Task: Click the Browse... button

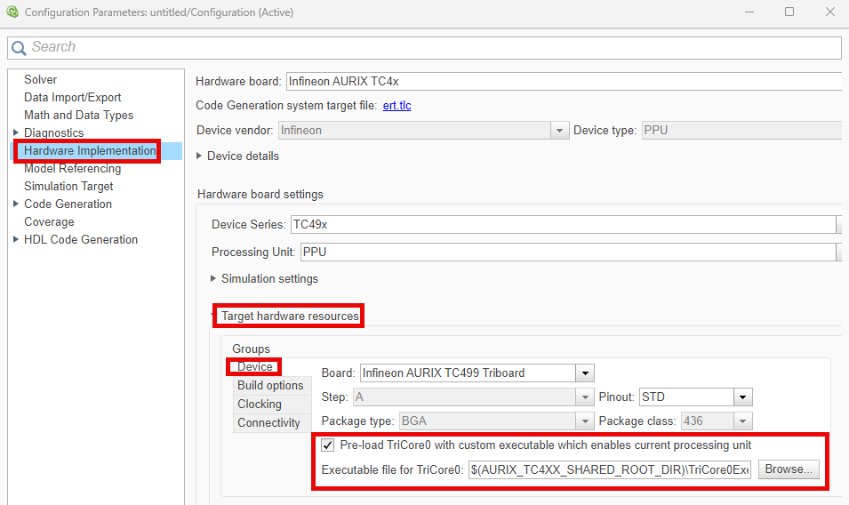Action: click(x=789, y=469)
